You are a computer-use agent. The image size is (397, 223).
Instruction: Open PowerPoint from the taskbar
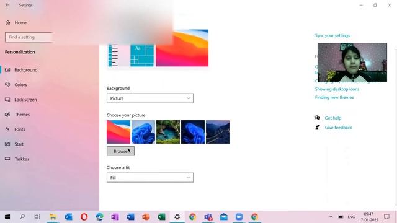coord(146,217)
